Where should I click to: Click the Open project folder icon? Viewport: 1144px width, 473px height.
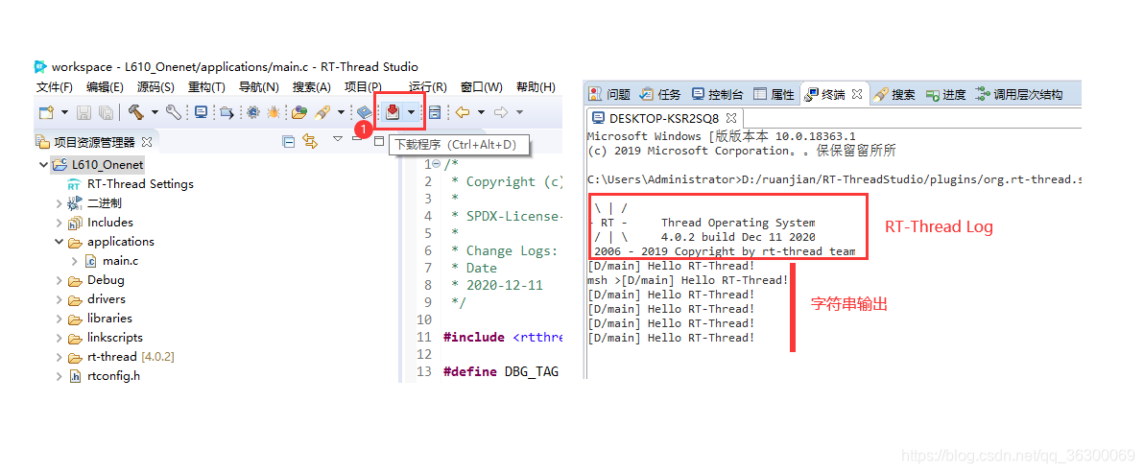(x=299, y=112)
